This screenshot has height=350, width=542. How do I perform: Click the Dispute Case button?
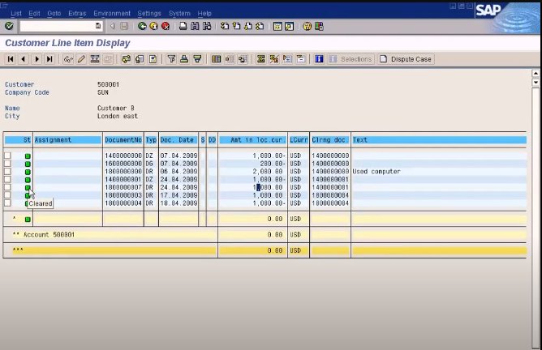click(x=406, y=59)
